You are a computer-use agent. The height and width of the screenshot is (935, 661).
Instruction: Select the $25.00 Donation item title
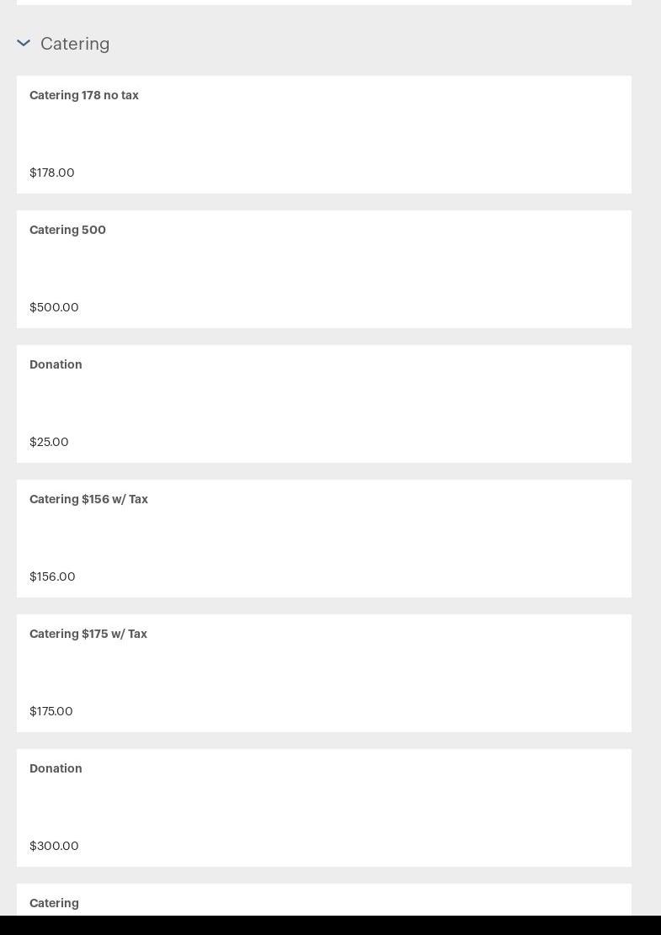point(56,365)
